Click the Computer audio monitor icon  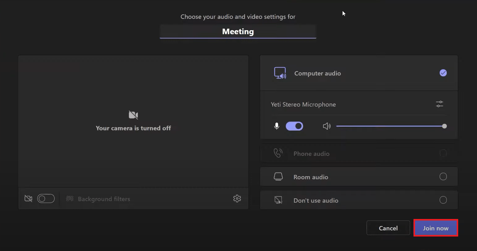pyautogui.click(x=280, y=73)
